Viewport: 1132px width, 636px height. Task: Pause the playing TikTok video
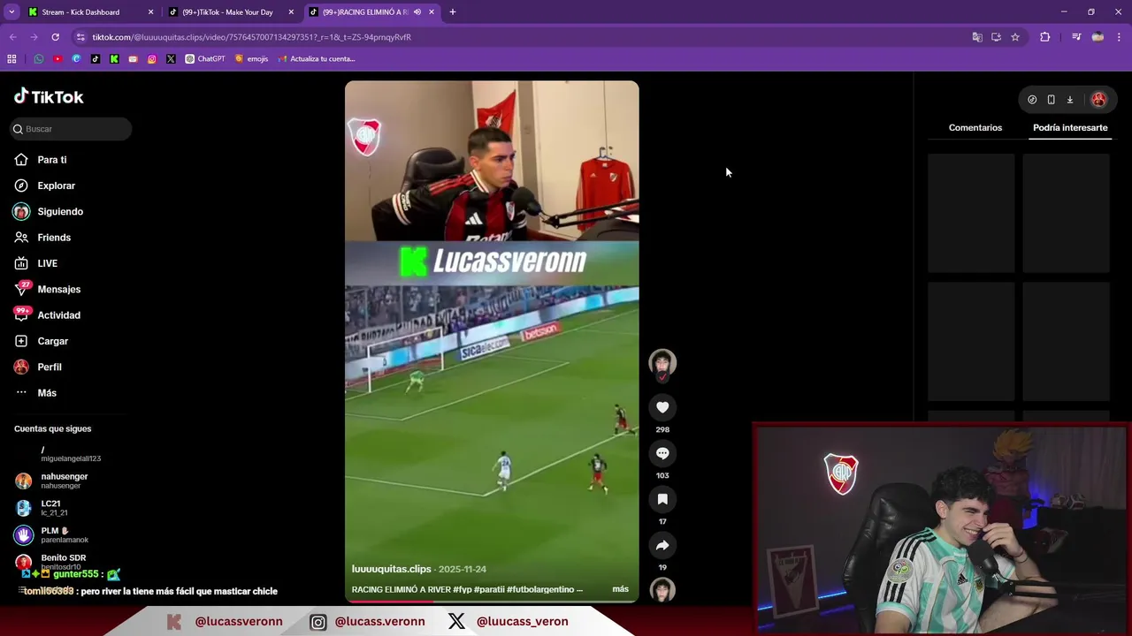492,342
